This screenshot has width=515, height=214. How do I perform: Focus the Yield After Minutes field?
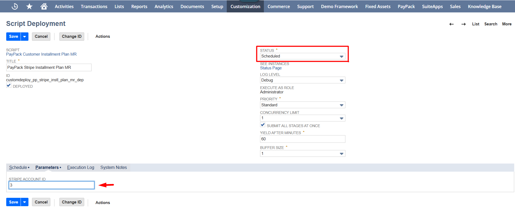pos(302,139)
